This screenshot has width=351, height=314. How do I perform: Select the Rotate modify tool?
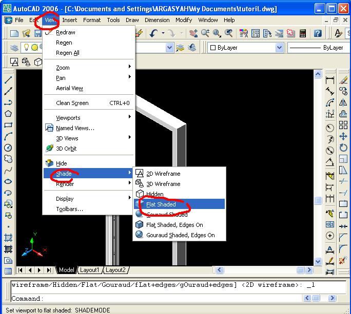click(x=343, y=148)
